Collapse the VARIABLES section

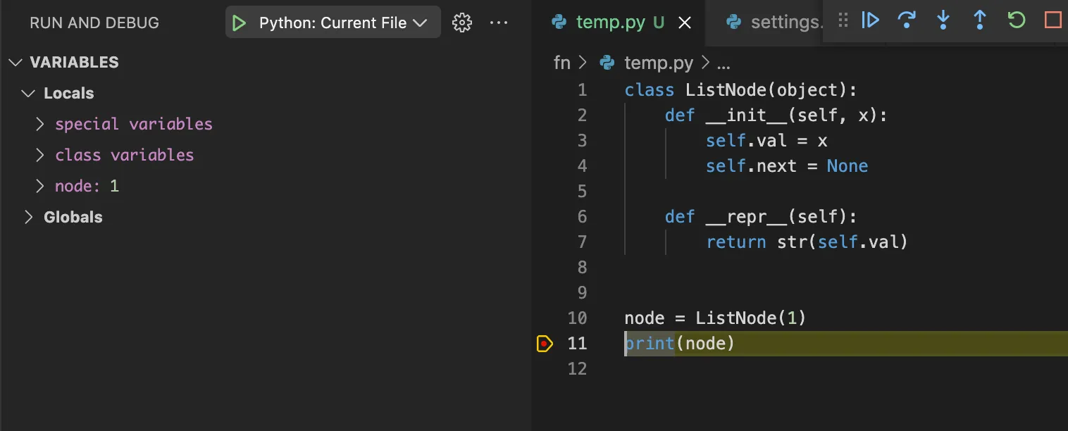coord(15,63)
